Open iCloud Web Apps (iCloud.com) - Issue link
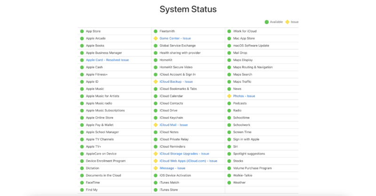 [x=188, y=161]
